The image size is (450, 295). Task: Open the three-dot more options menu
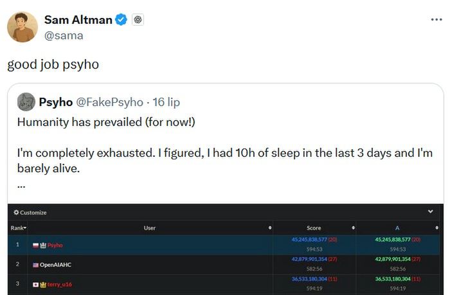tap(437, 20)
